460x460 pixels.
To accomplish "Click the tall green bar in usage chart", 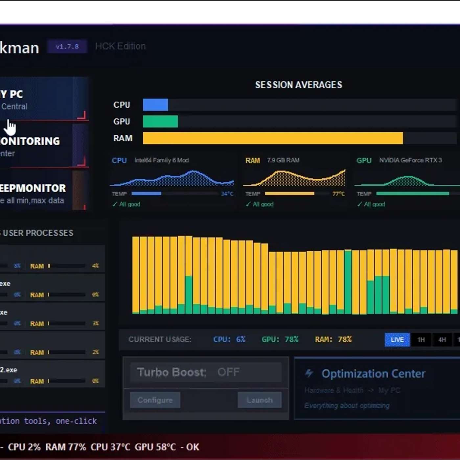I will [348, 282].
